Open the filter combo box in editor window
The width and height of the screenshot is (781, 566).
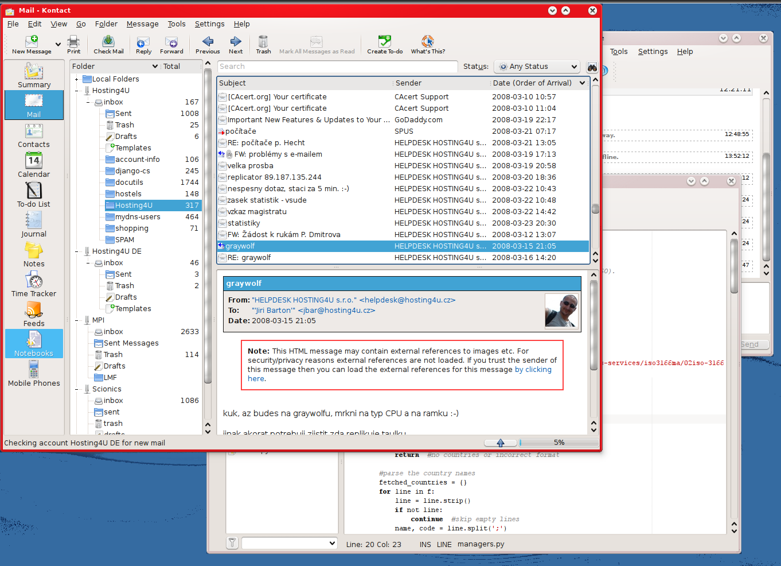(x=290, y=543)
